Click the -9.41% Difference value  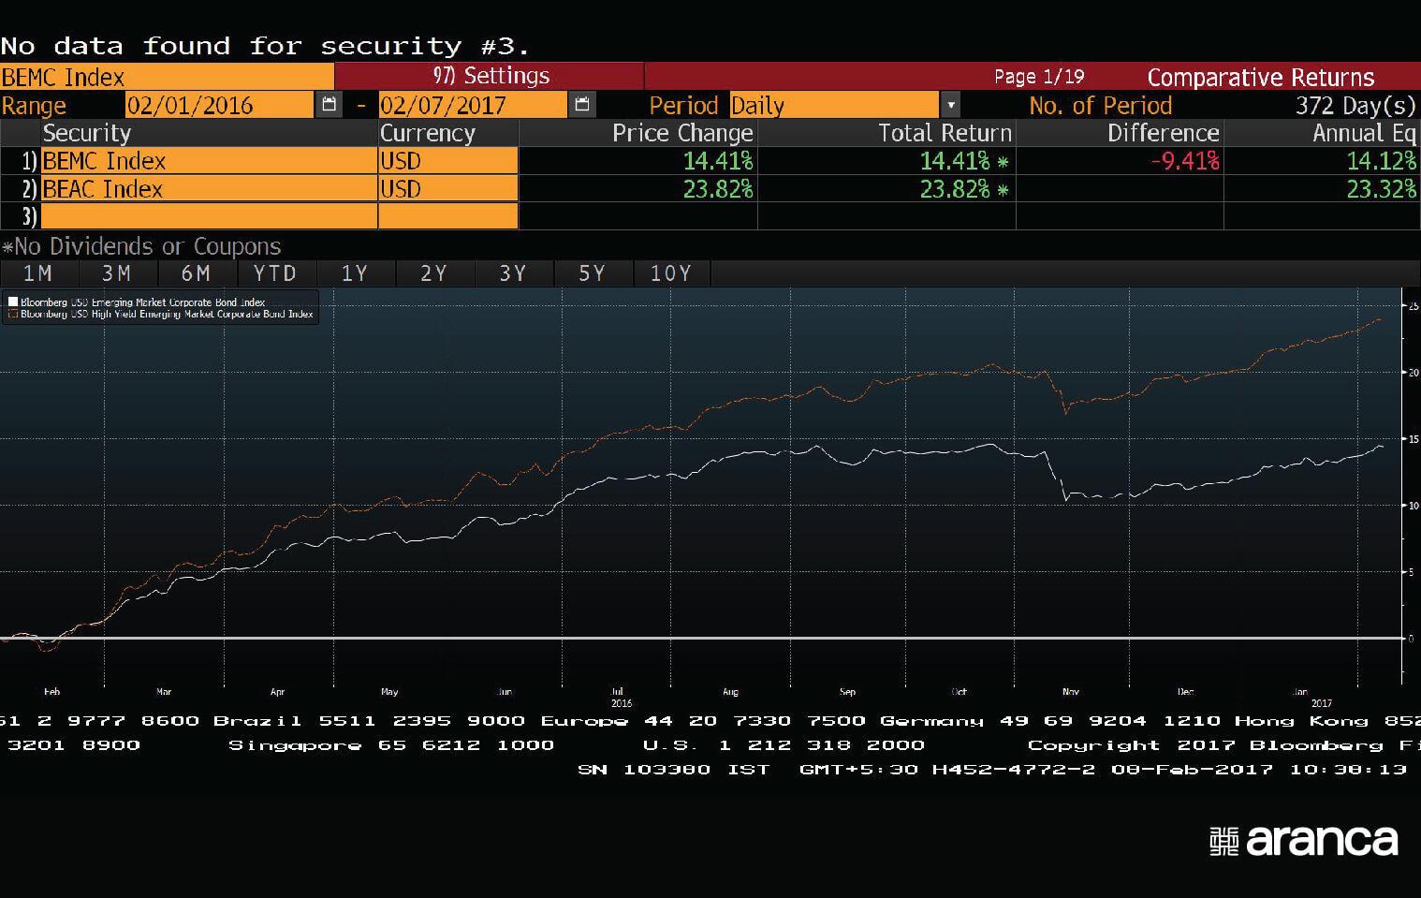(x=1185, y=161)
